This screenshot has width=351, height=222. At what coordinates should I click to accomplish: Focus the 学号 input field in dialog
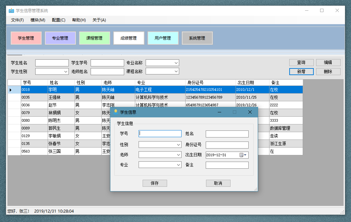[x=160, y=133]
